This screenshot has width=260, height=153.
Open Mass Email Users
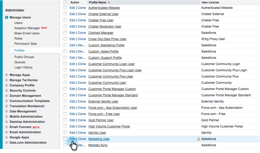(27, 33)
